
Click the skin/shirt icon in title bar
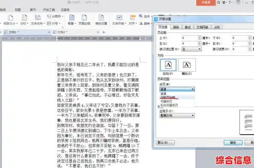tap(224, 3)
